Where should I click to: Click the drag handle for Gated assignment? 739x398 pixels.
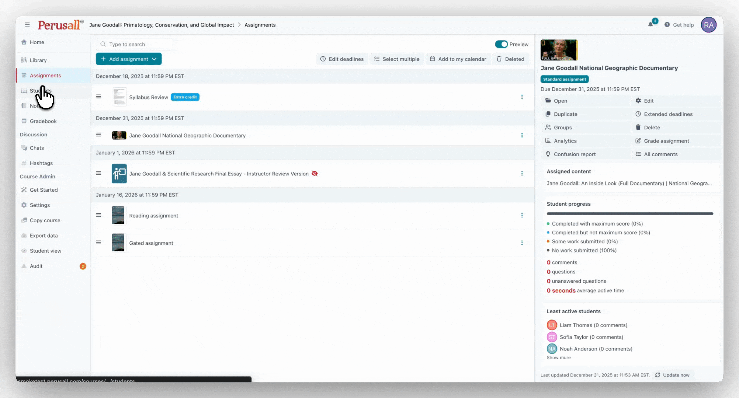click(x=98, y=242)
